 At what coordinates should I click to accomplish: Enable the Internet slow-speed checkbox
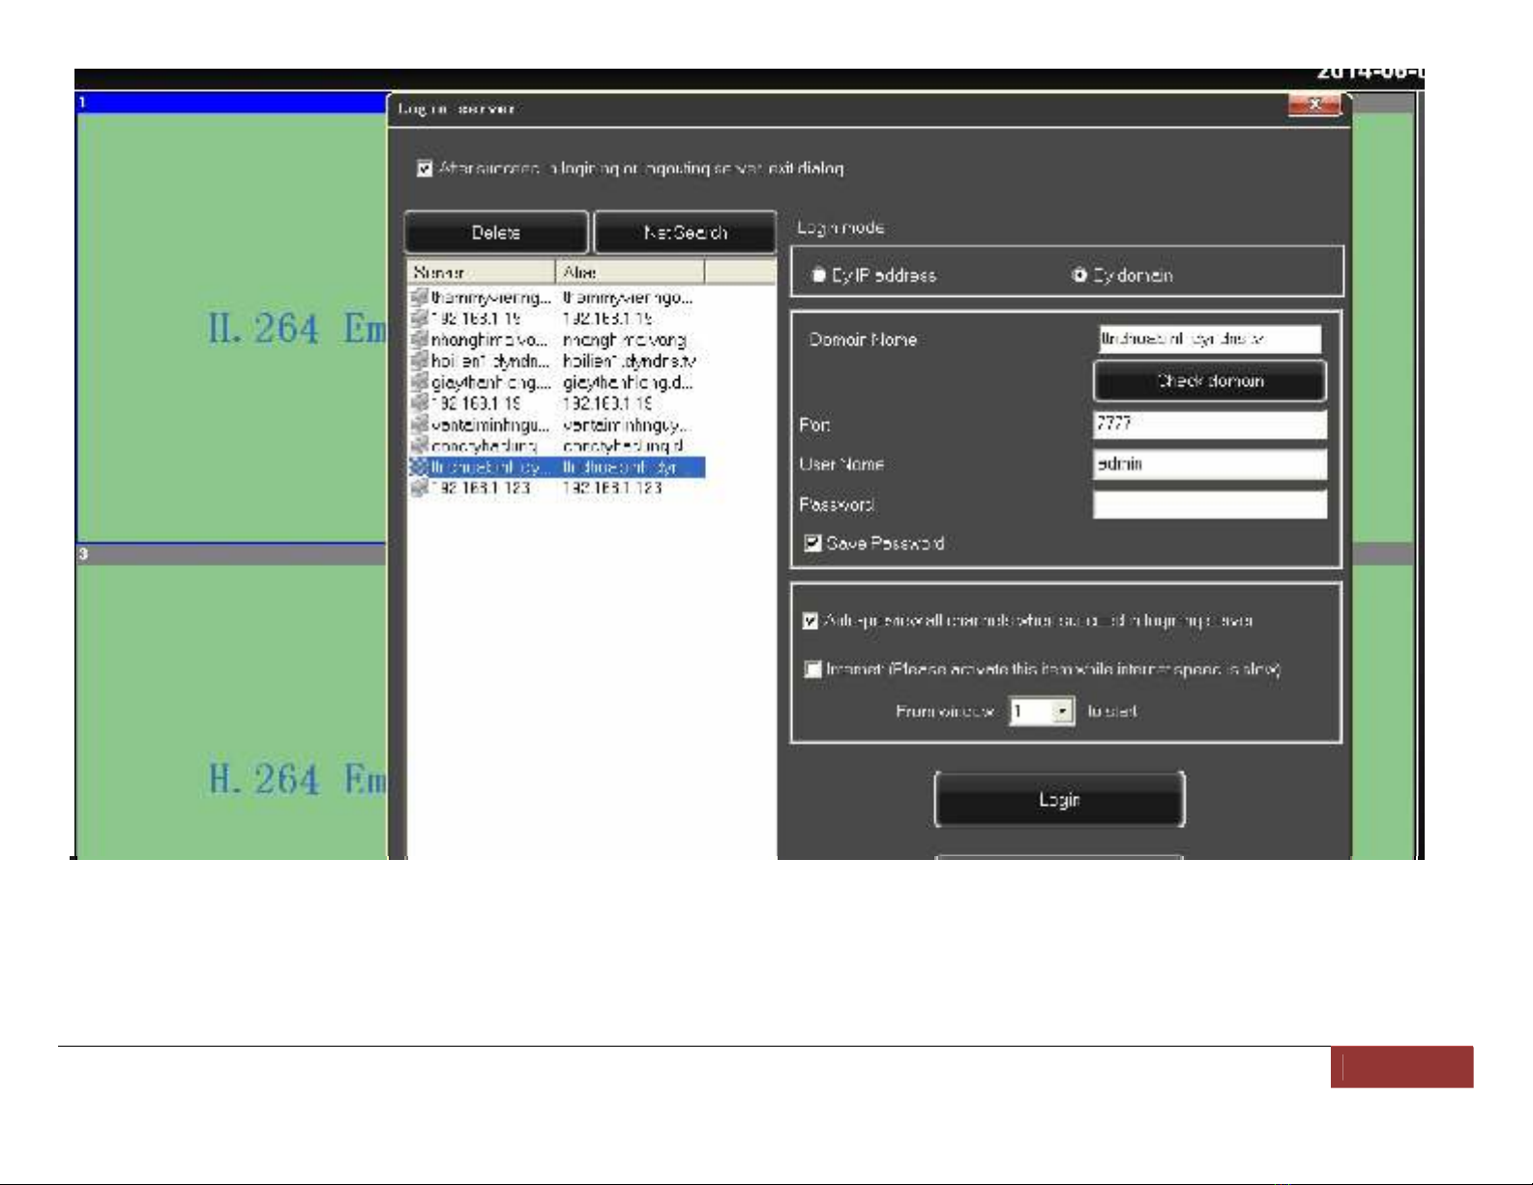813,669
